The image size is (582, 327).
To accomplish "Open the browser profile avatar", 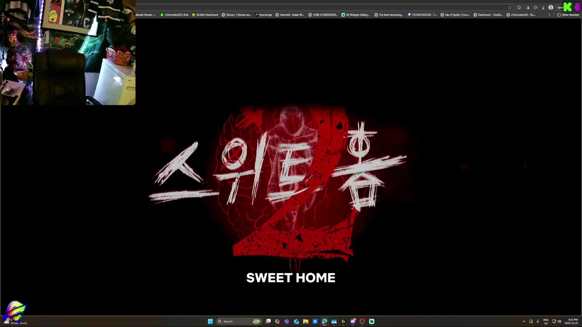I will coord(551,8).
